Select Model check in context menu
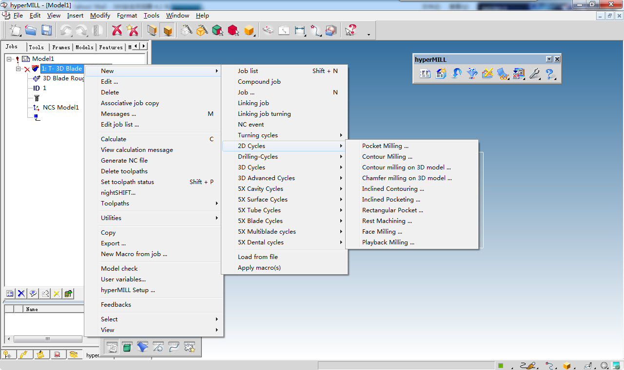 [x=154, y=269]
